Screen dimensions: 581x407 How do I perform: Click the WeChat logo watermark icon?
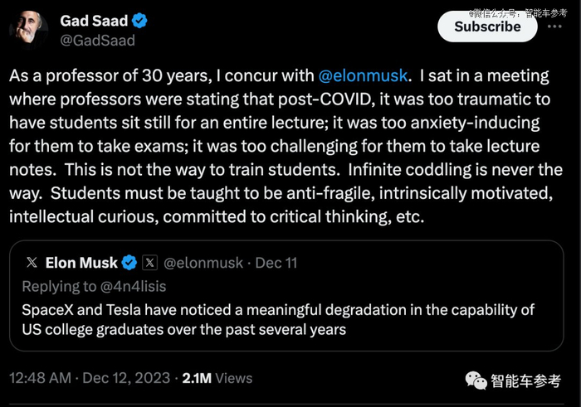pos(476,380)
